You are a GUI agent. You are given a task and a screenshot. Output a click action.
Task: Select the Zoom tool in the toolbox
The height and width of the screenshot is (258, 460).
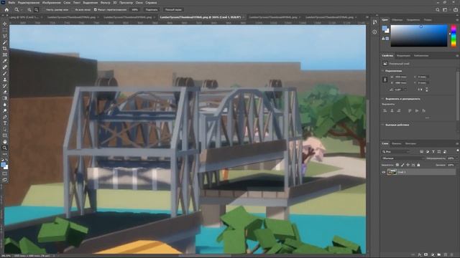5,148
